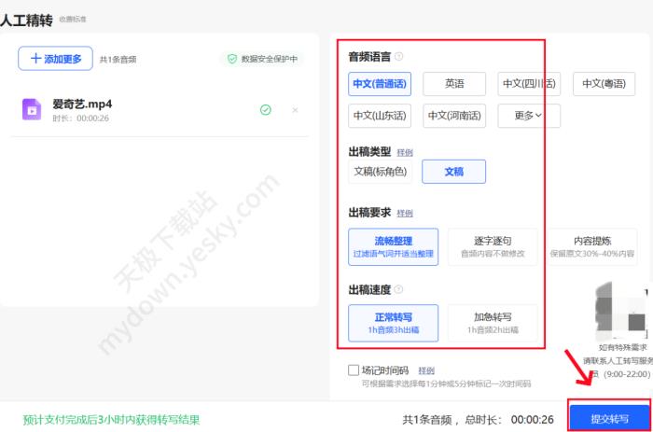Open the 收费标准 link near title
The height and width of the screenshot is (432, 653).
point(73,19)
